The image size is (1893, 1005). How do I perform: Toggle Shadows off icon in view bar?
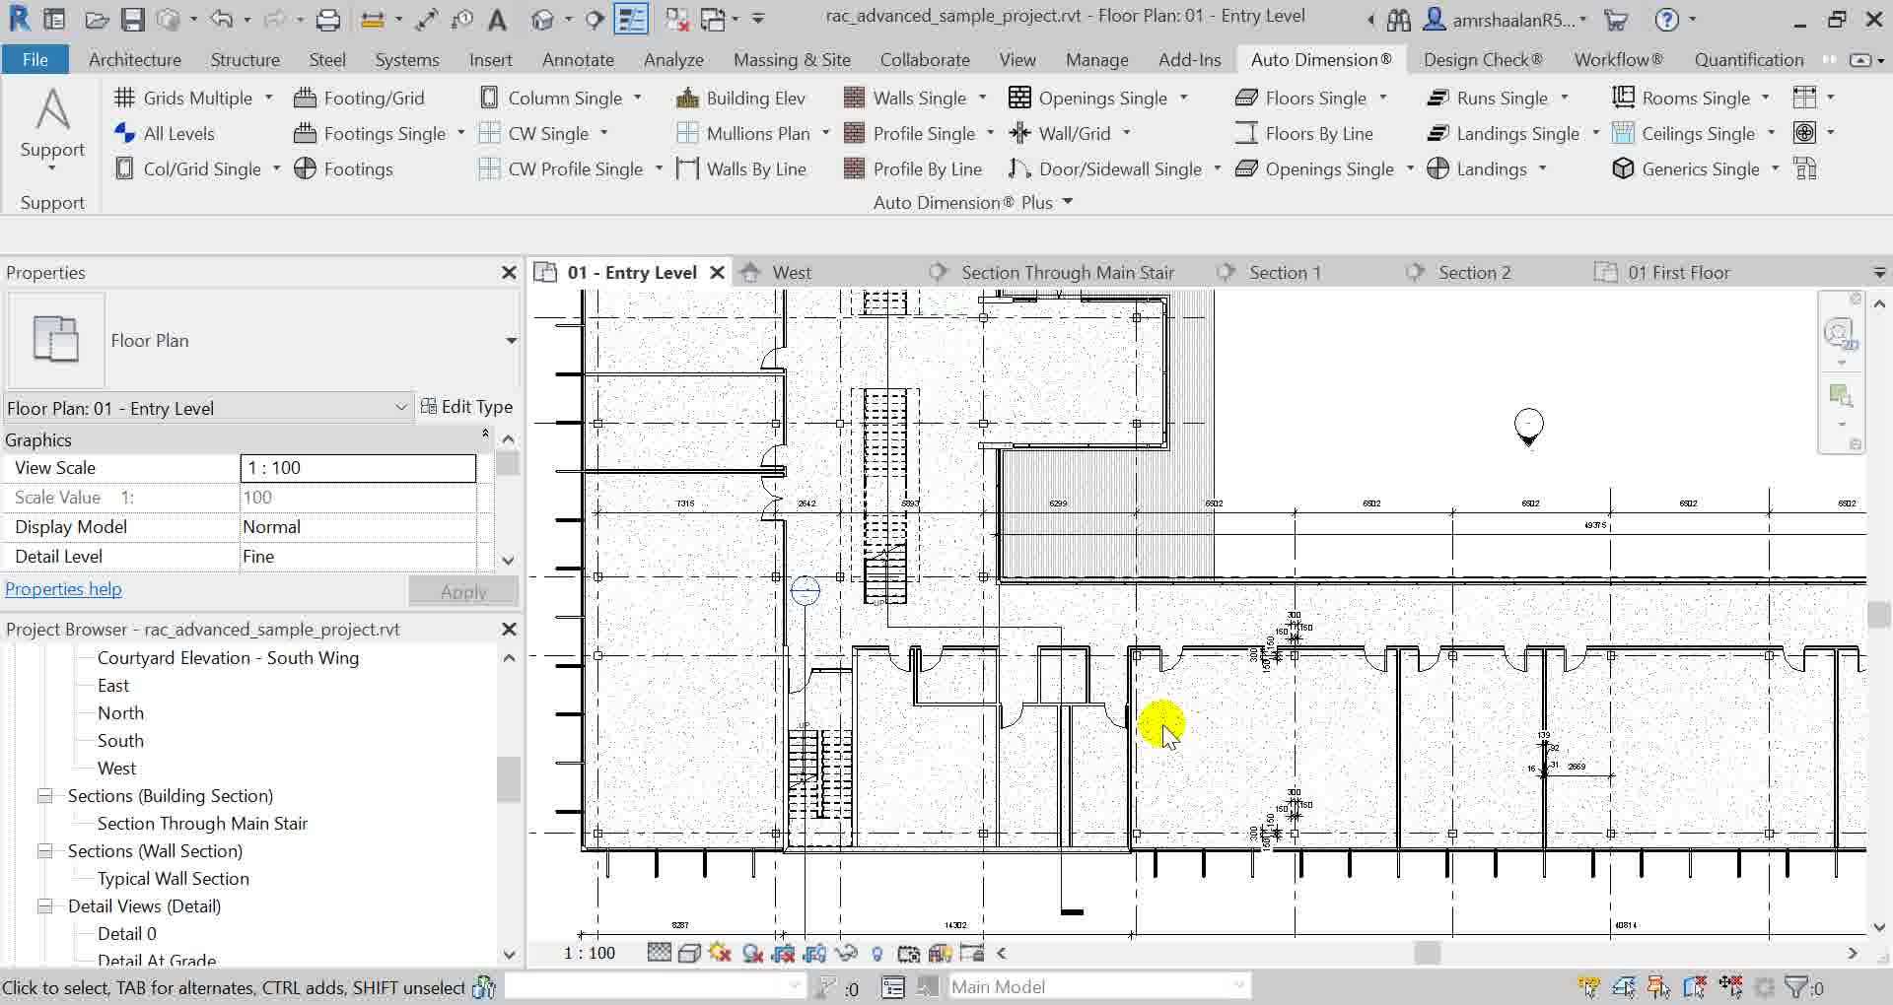(x=753, y=953)
